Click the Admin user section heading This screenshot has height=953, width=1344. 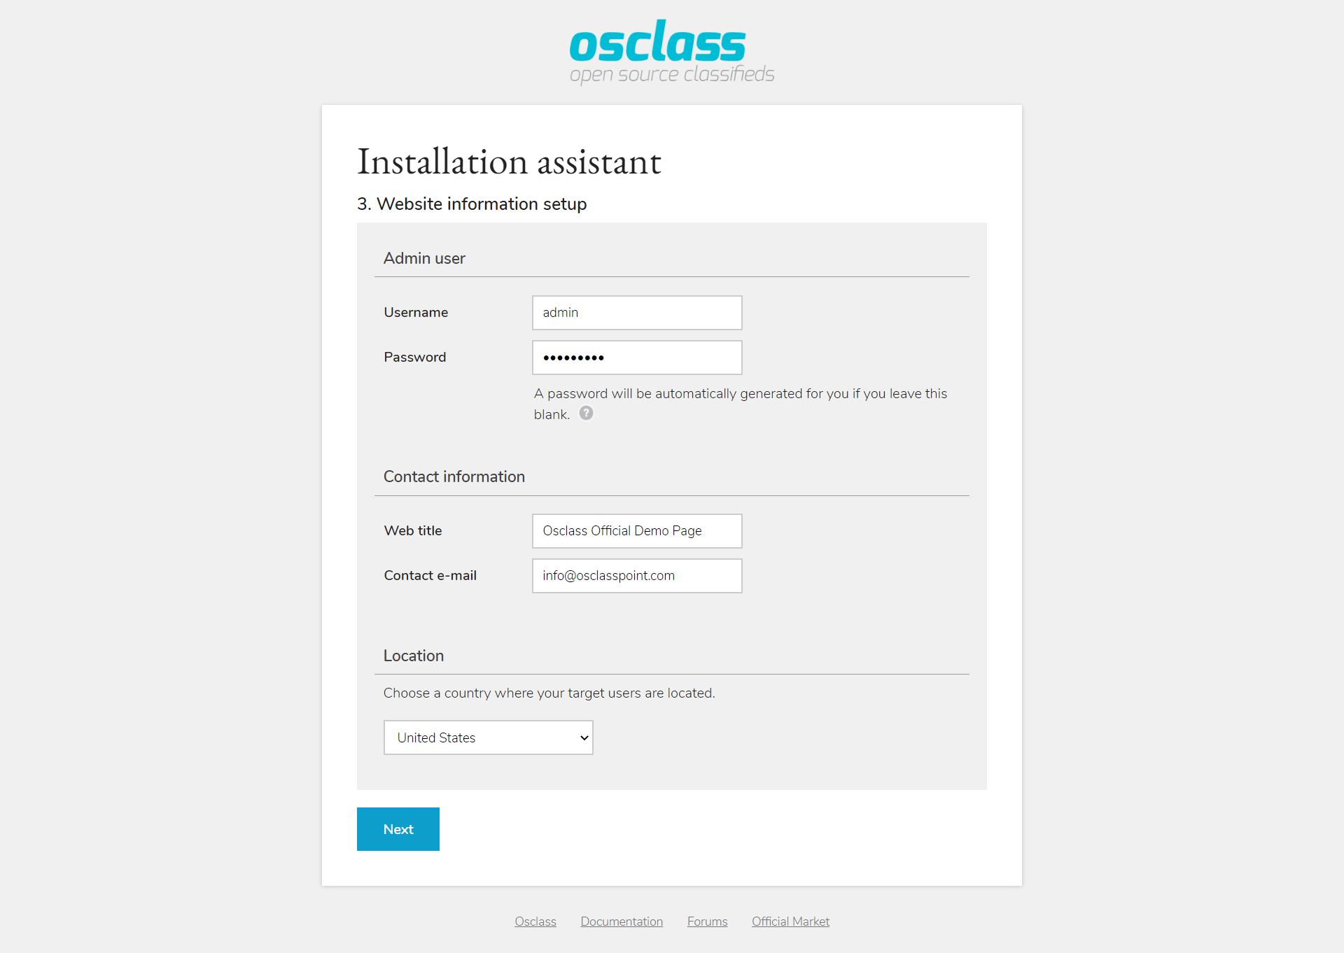pyautogui.click(x=424, y=258)
